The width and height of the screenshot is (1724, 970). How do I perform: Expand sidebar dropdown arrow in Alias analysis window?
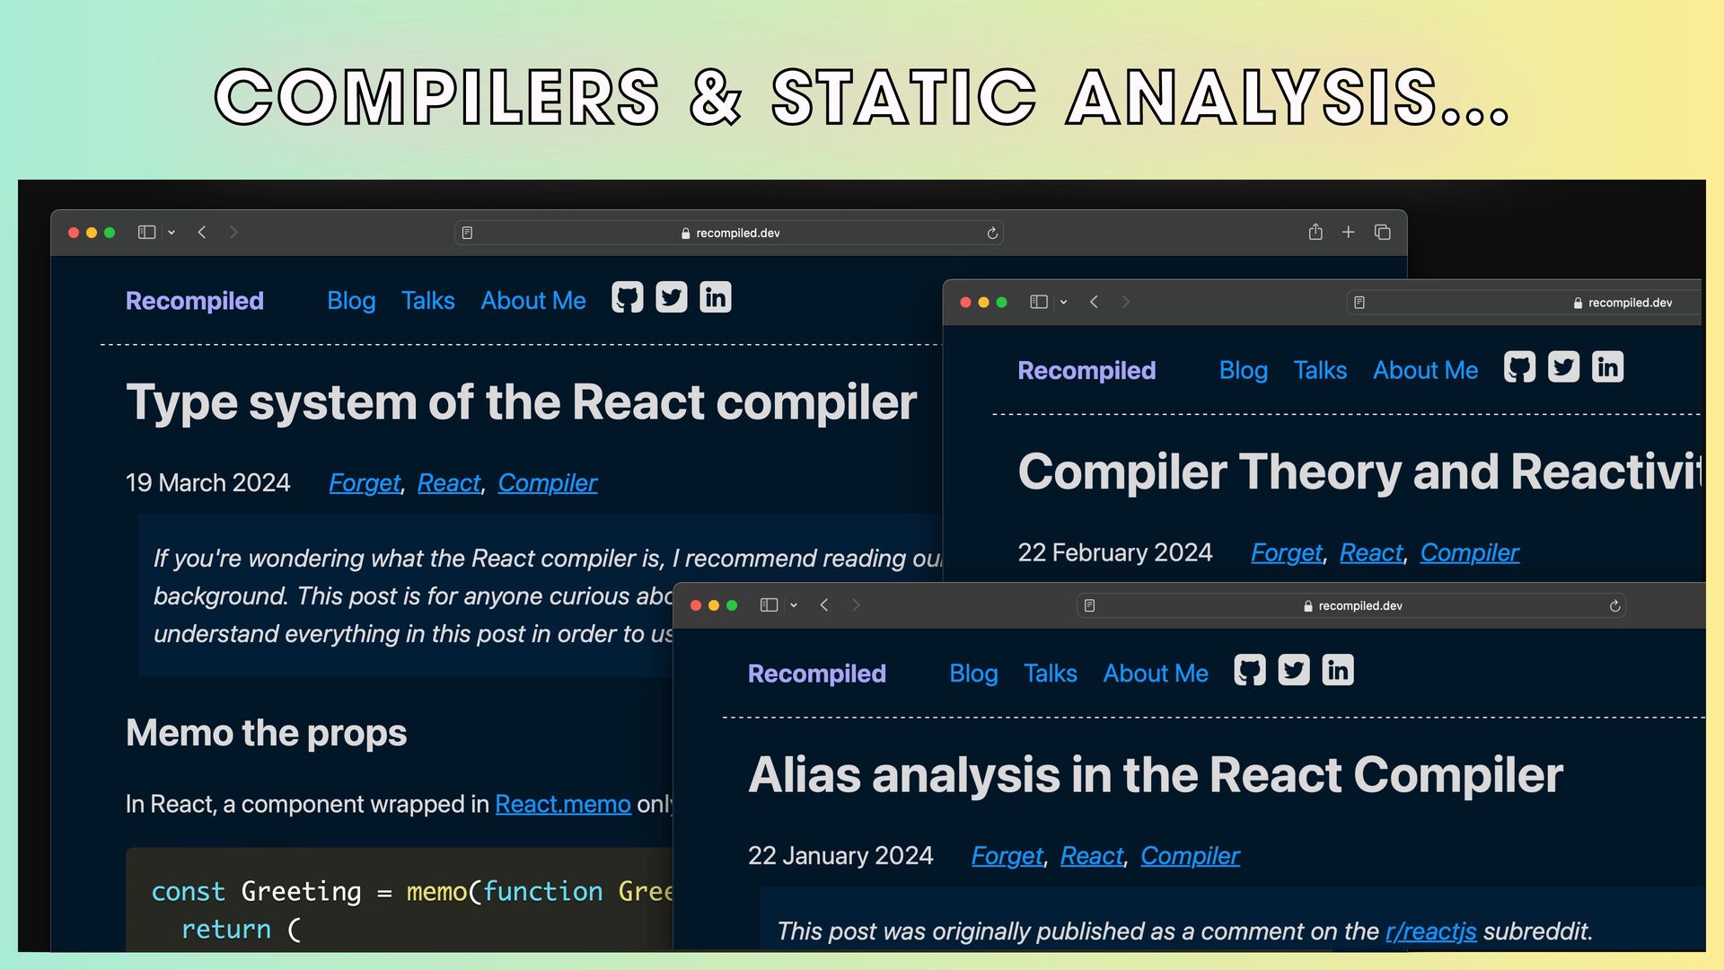tap(794, 605)
